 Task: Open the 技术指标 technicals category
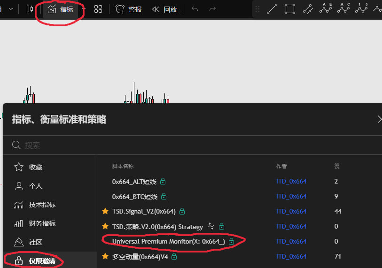(50, 205)
